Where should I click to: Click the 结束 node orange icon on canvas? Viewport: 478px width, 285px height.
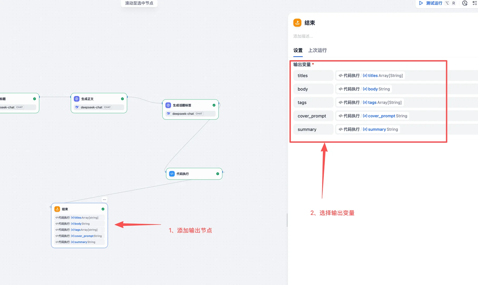pyautogui.click(x=57, y=209)
